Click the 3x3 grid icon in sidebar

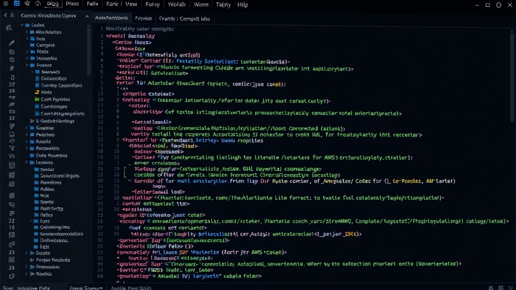[x=12, y=260]
